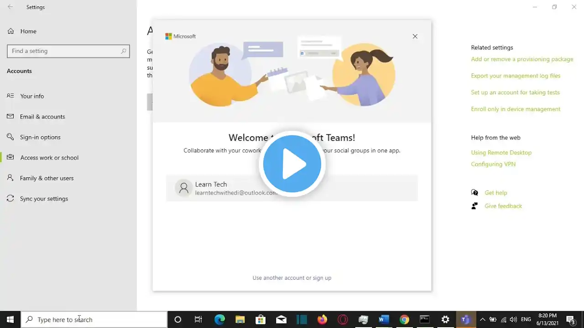
Task: Open the Settings gear on the taskbar
Action: 445,319
